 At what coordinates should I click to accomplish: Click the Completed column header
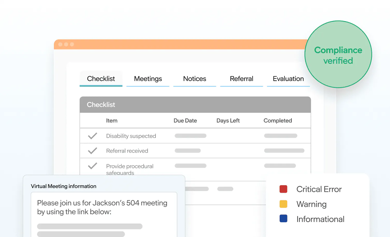tap(278, 121)
